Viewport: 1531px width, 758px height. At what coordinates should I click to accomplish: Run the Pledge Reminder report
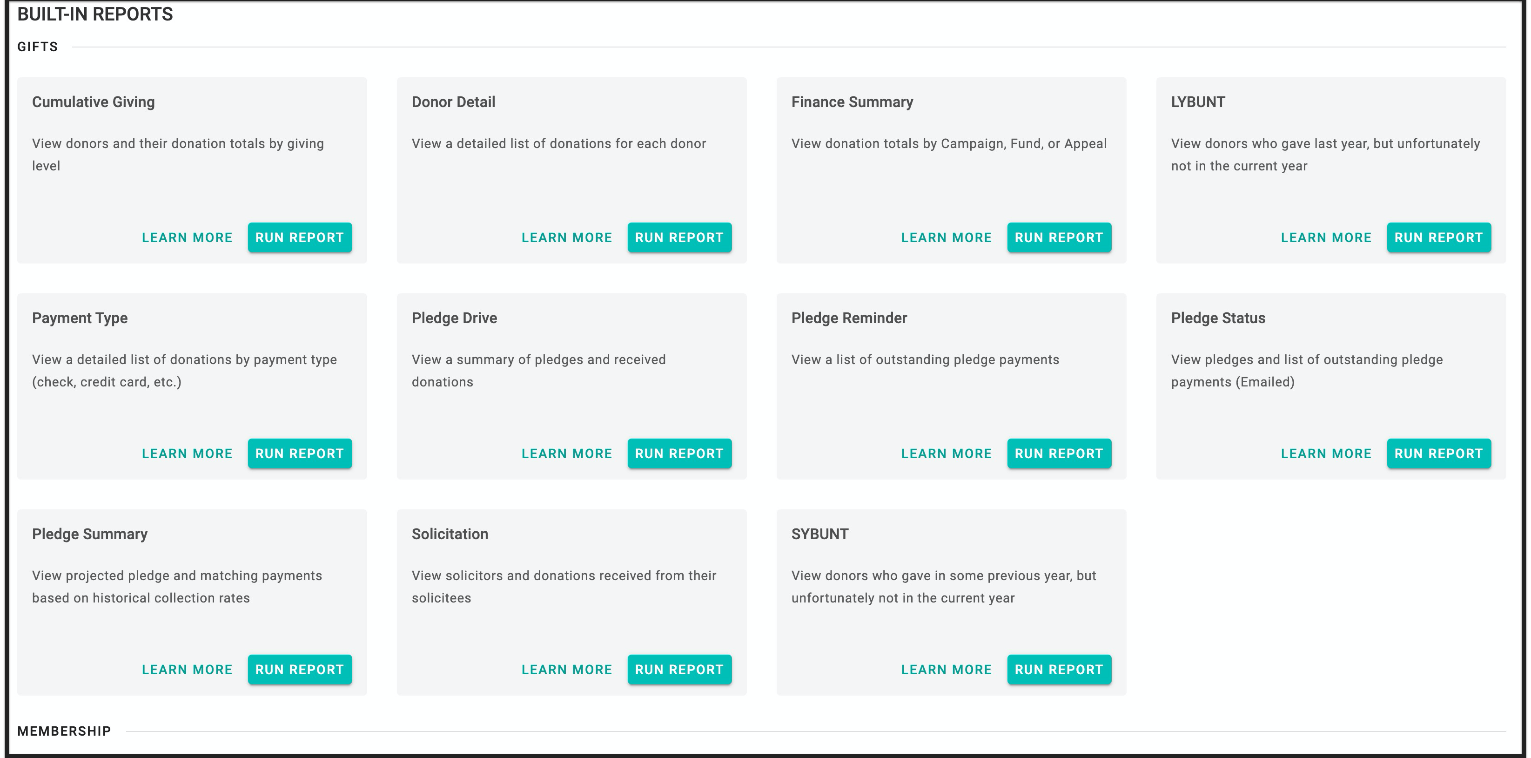[x=1059, y=453]
